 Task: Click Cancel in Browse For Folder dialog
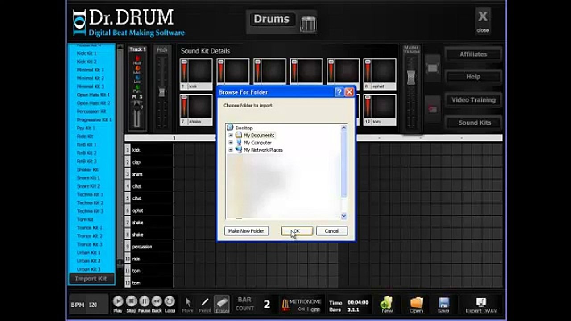[331, 231]
